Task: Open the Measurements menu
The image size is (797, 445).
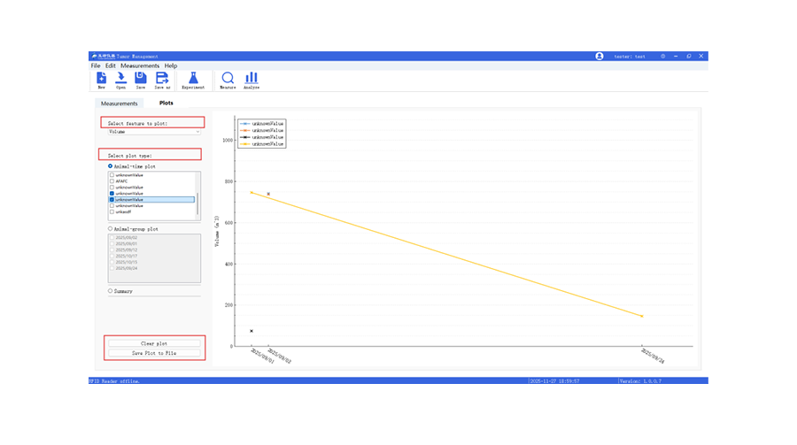Action: click(140, 65)
